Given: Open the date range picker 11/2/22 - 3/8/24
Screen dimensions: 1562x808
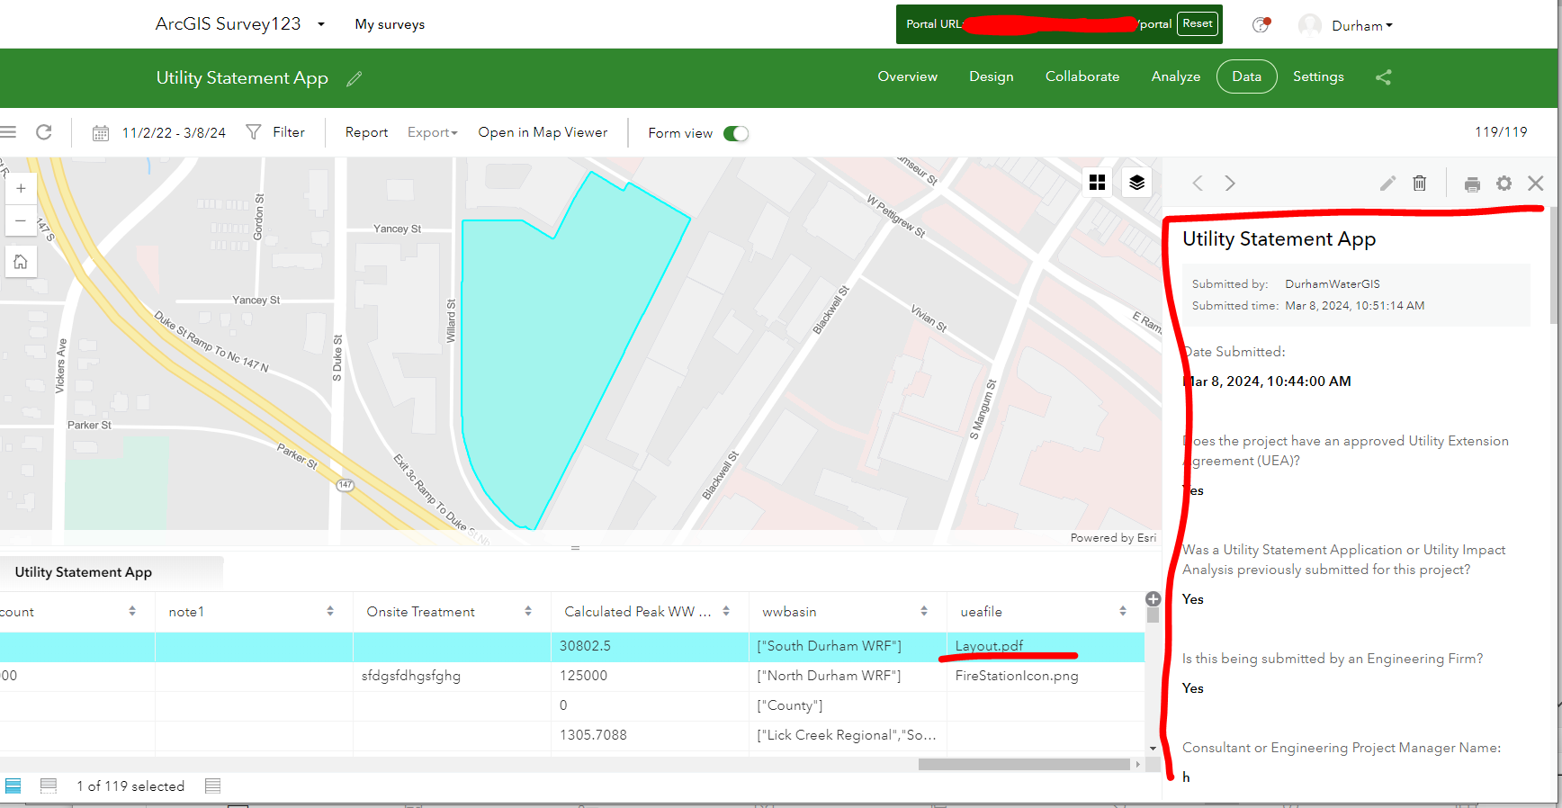Looking at the screenshot, I should [x=159, y=133].
